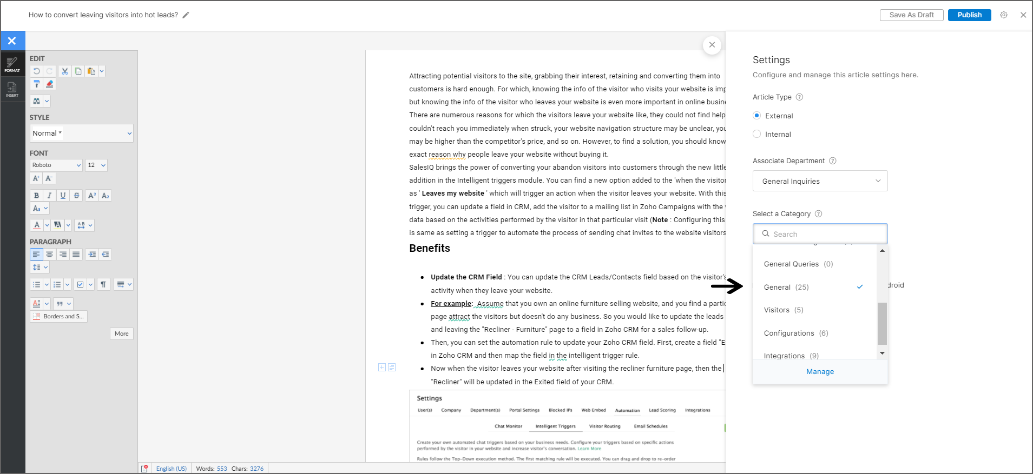The image size is (1033, 474).
Task: Select the External article type
Action: pyautogui.click(x=757, y=116)
